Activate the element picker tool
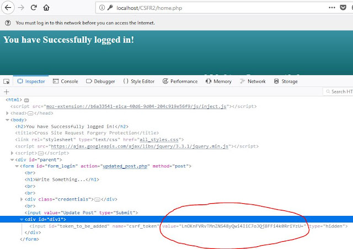This screenshot has width=353, height=249. (x=7, y=82)
